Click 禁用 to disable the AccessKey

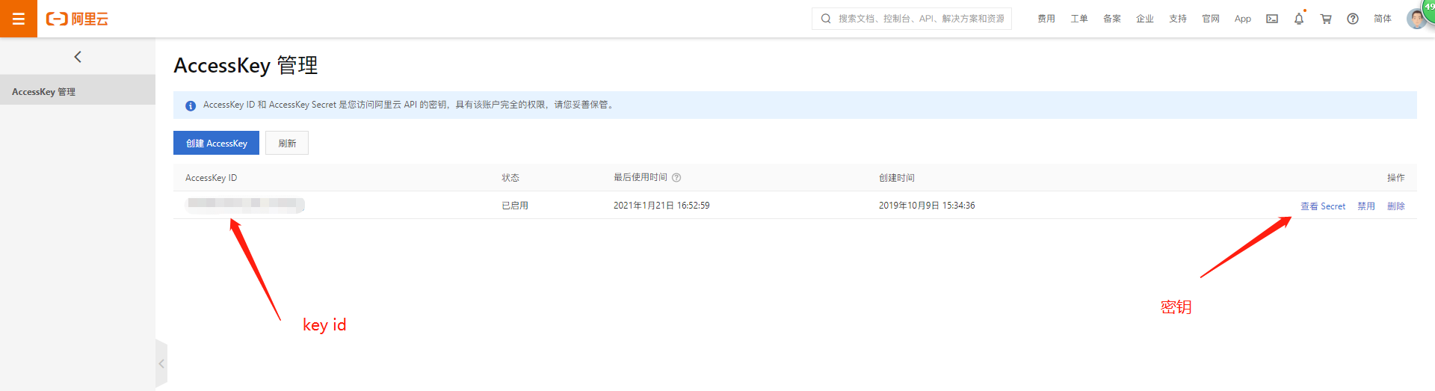click(1365, 206)
